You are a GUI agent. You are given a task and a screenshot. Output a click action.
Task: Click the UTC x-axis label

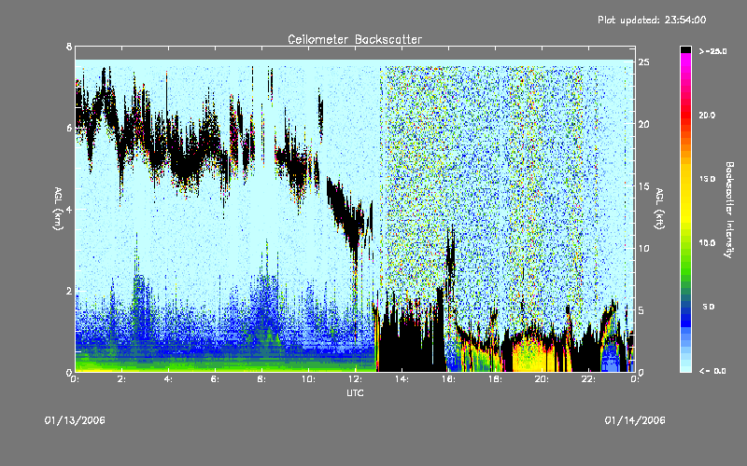coord(355,392)
